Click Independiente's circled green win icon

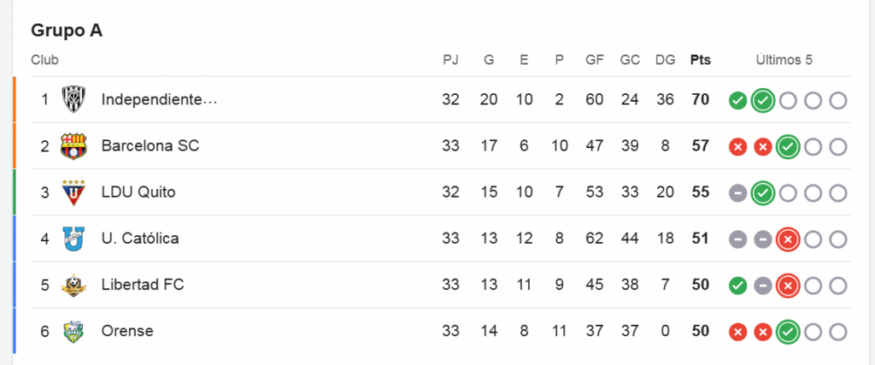(763, 101)
